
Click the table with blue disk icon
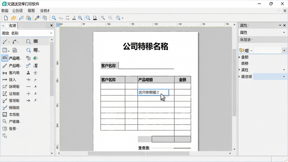pyautogui.click(x=29, y=18)
